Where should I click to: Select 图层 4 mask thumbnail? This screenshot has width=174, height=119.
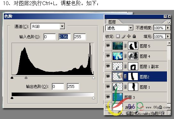(133, 56)
